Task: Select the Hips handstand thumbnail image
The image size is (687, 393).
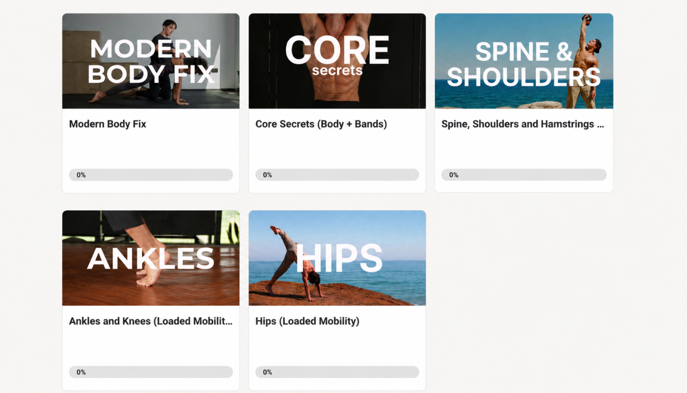Action: coord(337,258)
